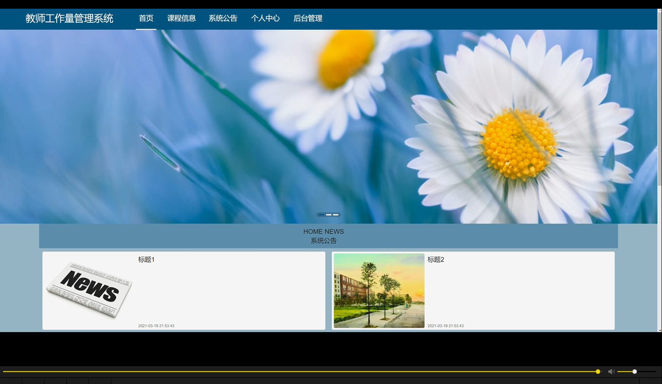Click the timestamp under 标题1
The image size is (662, 384).
(x=156, y=326)
